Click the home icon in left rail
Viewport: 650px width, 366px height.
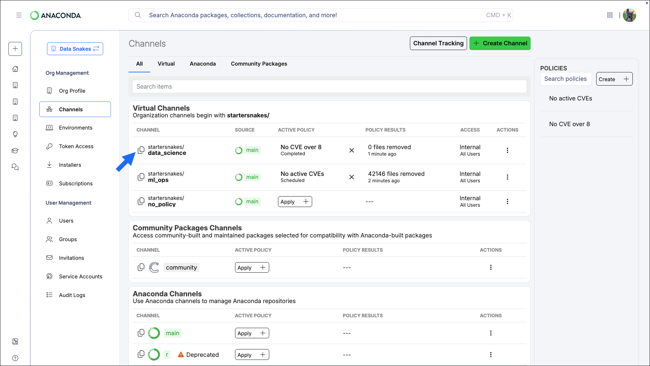(15, 69)
